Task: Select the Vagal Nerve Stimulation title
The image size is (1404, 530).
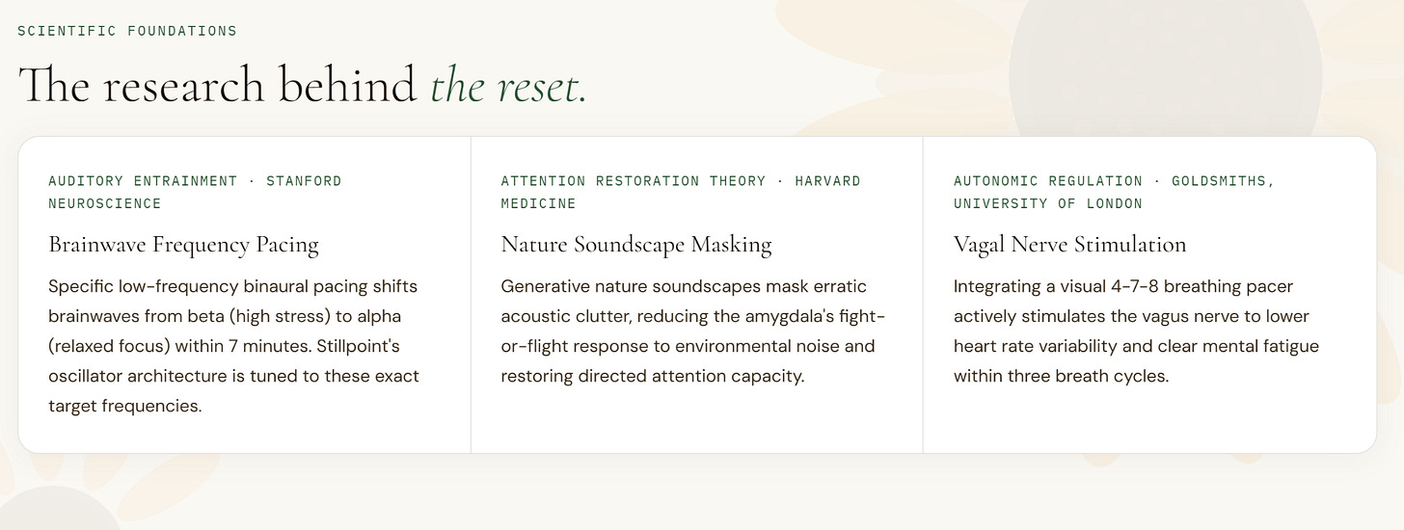Action: pos(1070,245)
